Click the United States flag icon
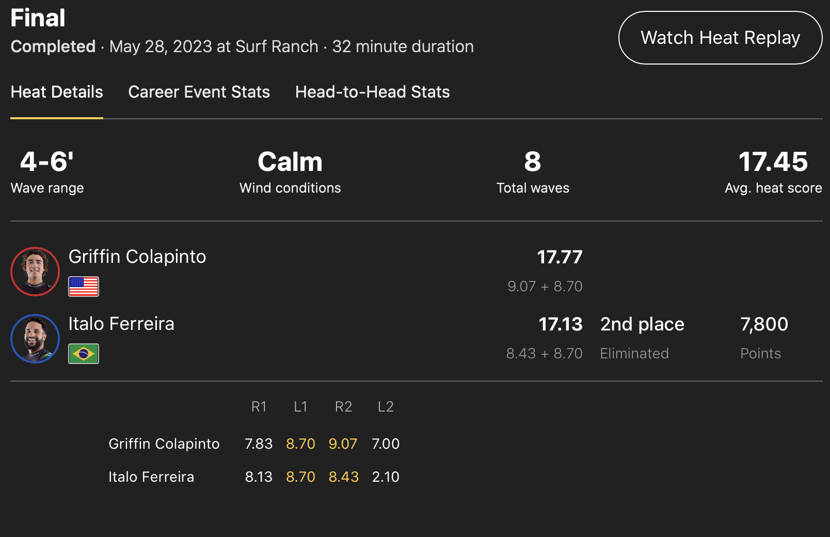This screenshot has height=537, width=830. pos(84,287)
